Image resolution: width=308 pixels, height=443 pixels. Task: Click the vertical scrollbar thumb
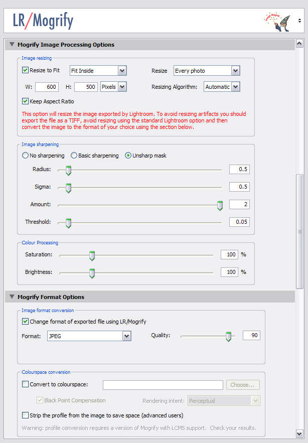(x=299, y=231)
